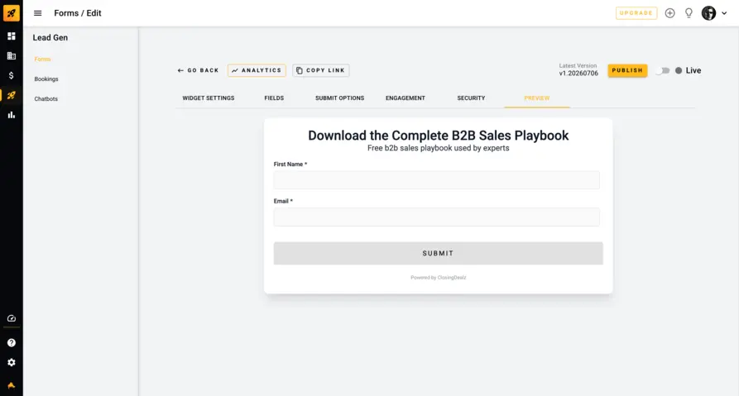
Task: Select the dollar sign deals icon
Action: point(12,75)
